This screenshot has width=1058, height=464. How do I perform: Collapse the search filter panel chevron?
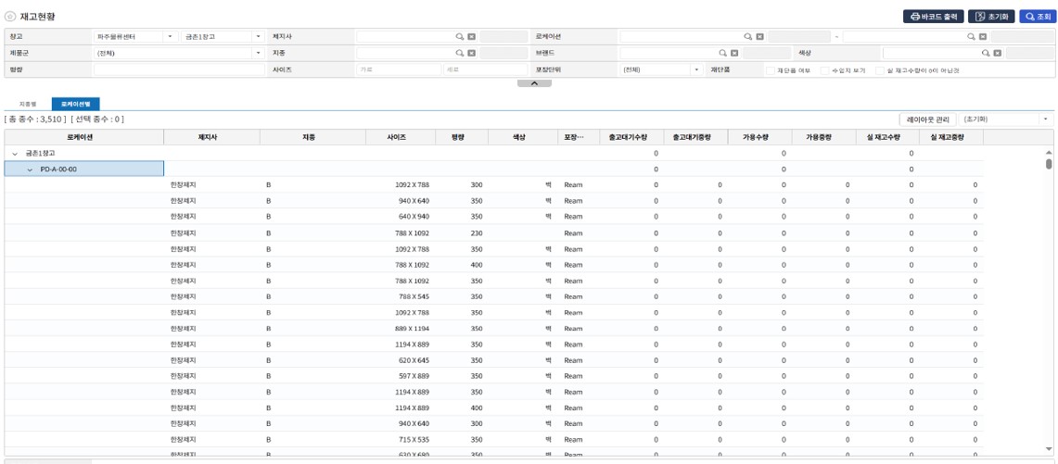[x=534, y=83]
